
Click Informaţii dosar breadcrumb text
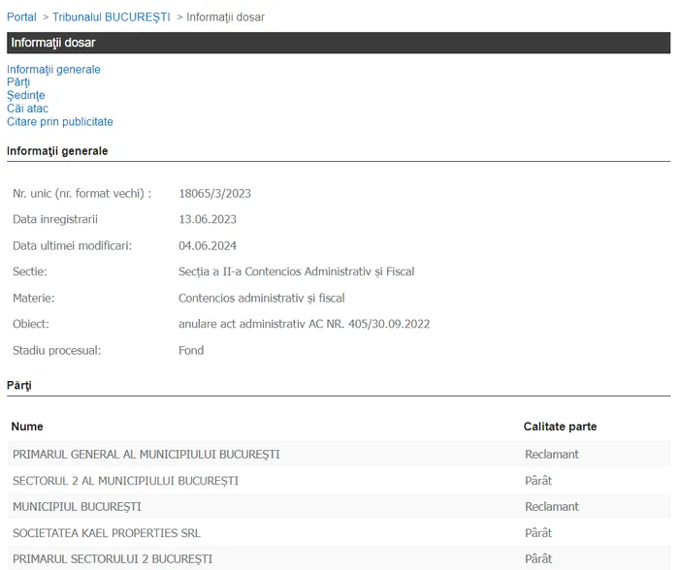pos(225,16)
